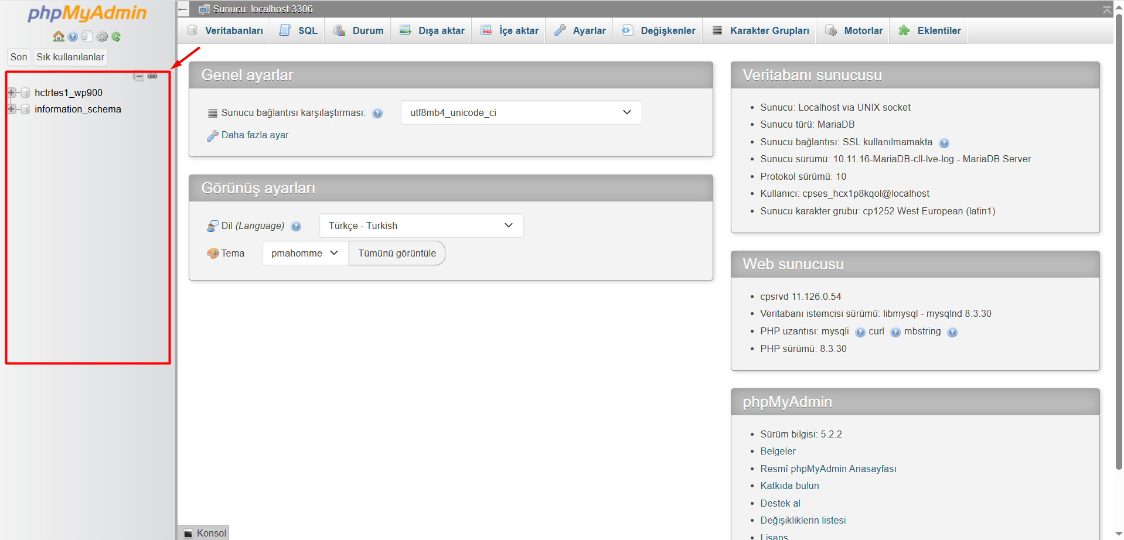Open Resmî phpMyAdmin Anasayfası link
The image size is (1124, 540).
828,469
